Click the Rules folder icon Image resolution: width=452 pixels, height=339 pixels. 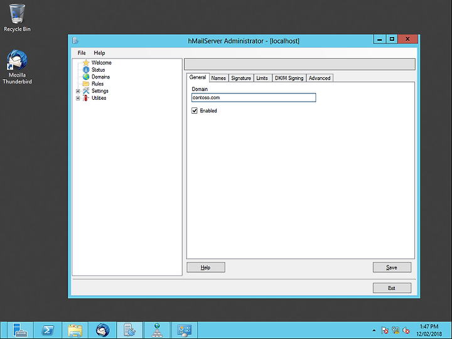86,83
